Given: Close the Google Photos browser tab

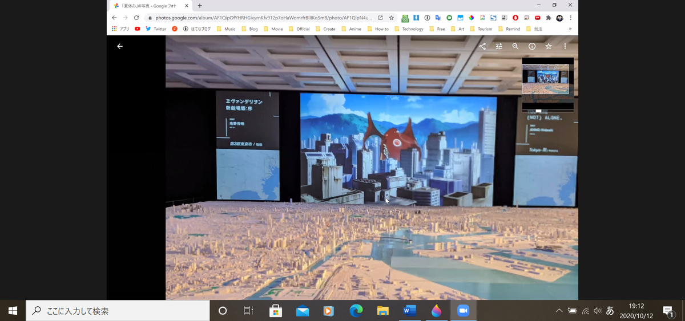Looking at the screenshot, I should (187, 5).
